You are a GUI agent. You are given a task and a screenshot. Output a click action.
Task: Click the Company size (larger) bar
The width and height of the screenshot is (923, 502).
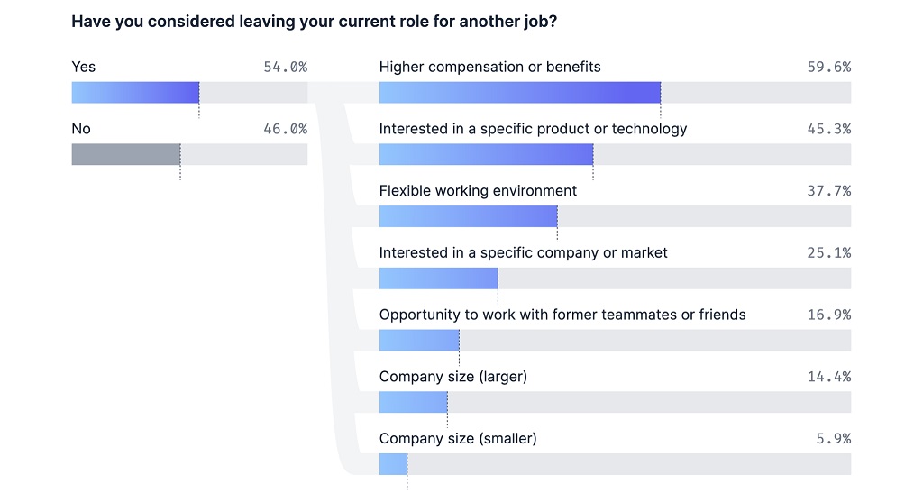click(413, 402)
